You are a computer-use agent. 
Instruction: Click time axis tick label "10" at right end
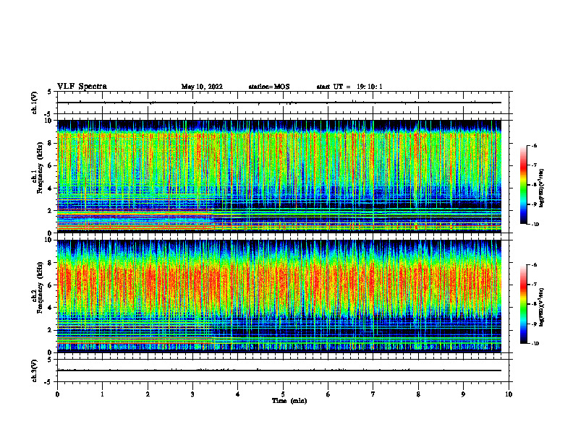click(x=509, y=394)
